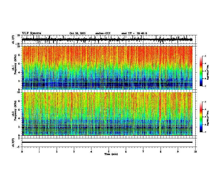
Task: Click the ch.1(V) waveform axis label
Action: [x=13, y=39]
